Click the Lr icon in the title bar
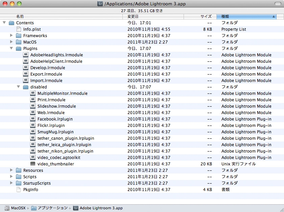 [x=100, y=4]
